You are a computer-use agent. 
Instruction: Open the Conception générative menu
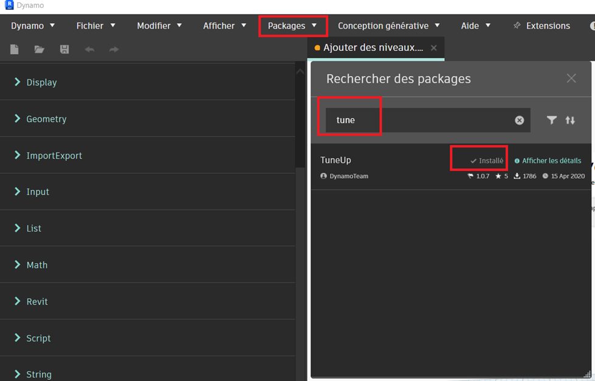coord(388,26)
